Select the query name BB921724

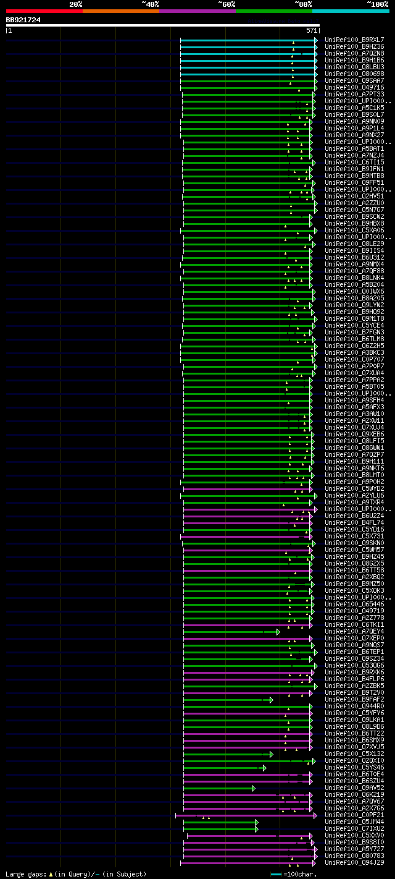(x=23, y=20)
